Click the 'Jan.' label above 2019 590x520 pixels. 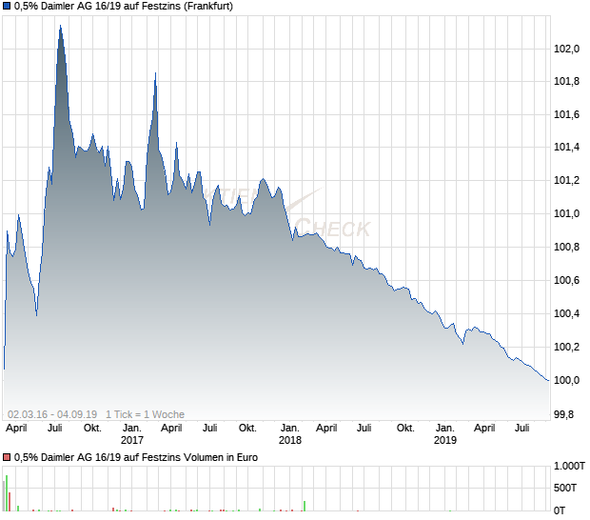(445, 429)
